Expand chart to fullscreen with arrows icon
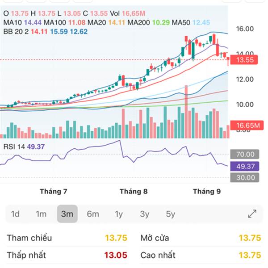Viewport: 268px width, 268px height. click(x=252, y=214)
